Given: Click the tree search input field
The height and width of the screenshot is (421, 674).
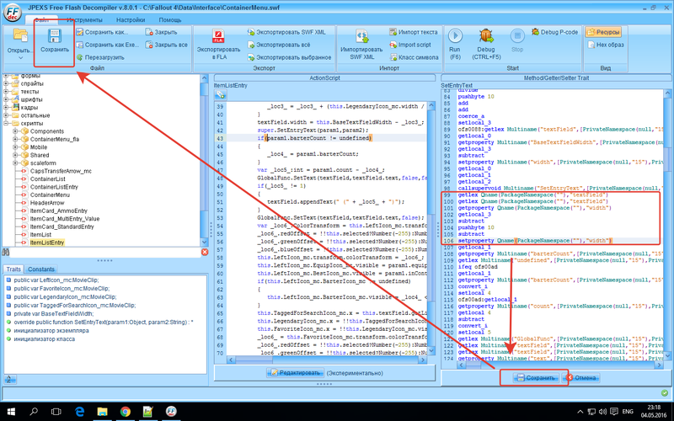Looking at the screenshot, I should tap(104, 252).
